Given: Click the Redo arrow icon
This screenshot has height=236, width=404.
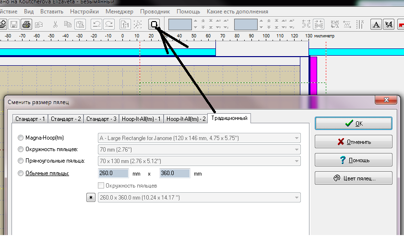Looking at the screenshot, I should coord(109,24).
